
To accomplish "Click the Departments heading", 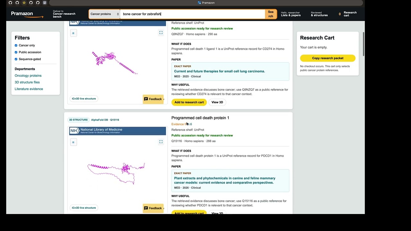I will coord(25,69).
